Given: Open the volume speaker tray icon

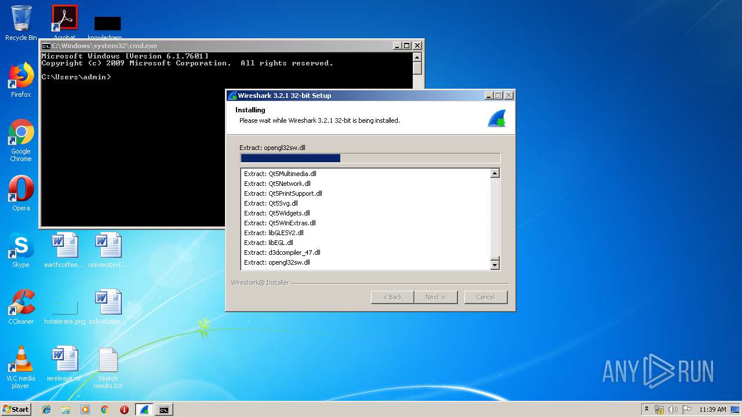Looking at the screenshot, I should pyautogui.click(x=672, y=409).
